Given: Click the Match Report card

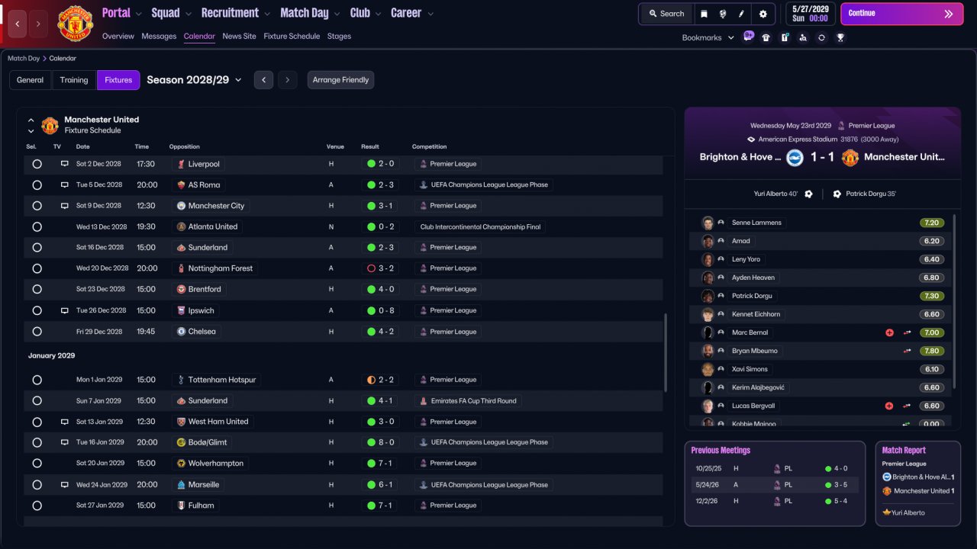Looking at the screenshot, I should pos(917,483).
